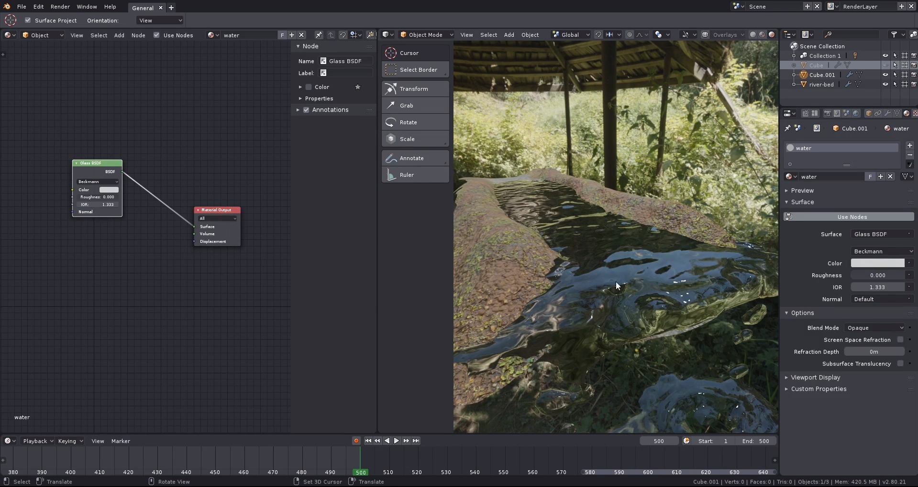
Task: Click the Select Border tool
Action: pos(415,70)
